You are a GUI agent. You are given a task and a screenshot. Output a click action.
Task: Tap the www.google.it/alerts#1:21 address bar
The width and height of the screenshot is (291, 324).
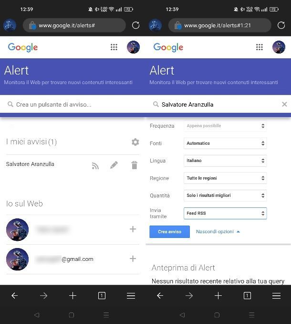pos(219,25)
